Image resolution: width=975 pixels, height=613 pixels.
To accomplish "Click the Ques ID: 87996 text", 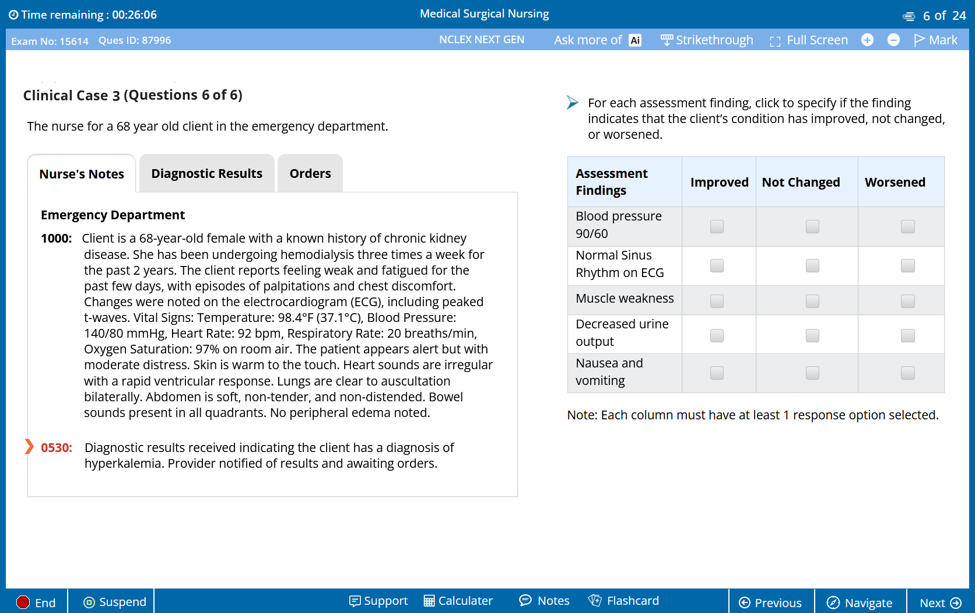I will point(135,40).
